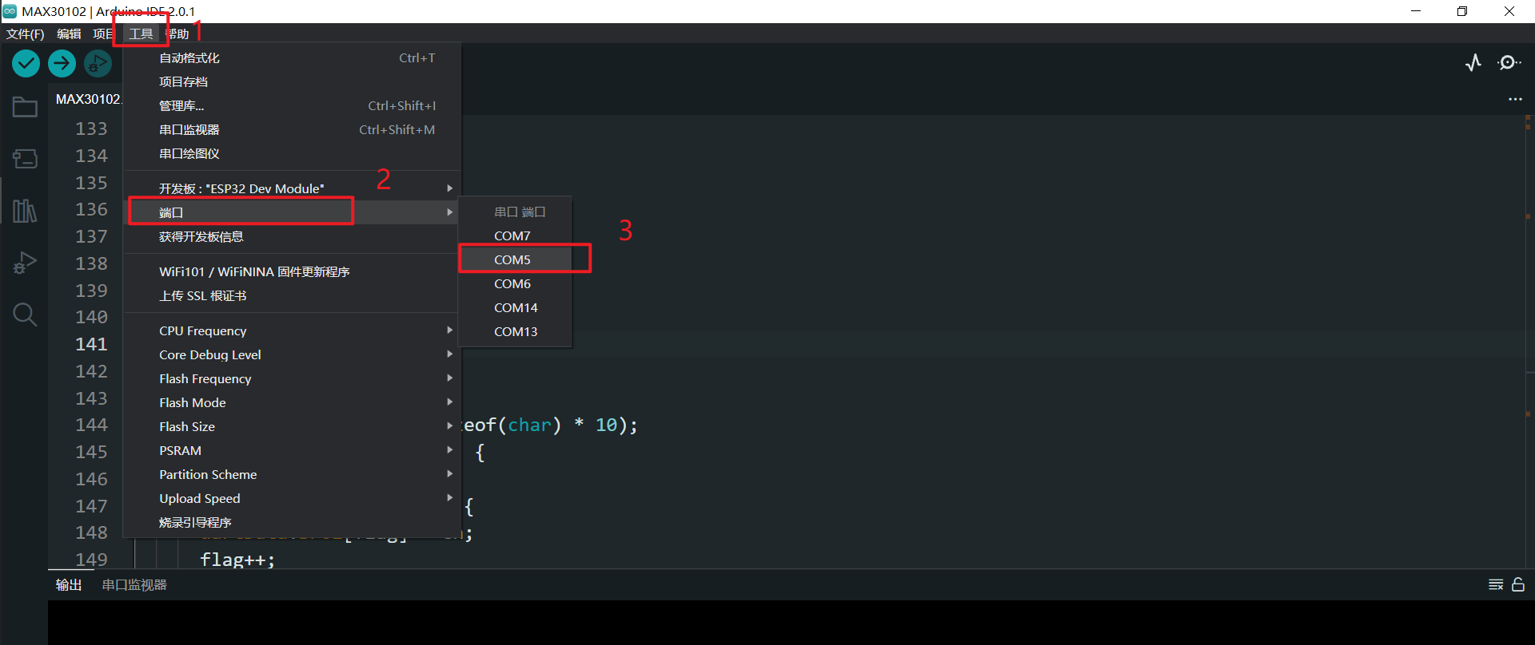Click line number 141 in the gutter

click(x=91, y=344)
